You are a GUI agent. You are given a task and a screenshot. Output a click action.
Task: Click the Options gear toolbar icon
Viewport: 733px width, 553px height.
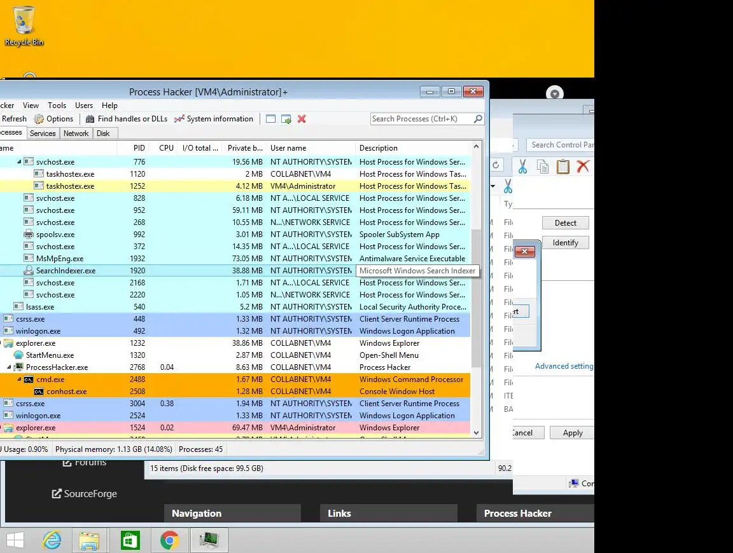[x=39, y=119]
